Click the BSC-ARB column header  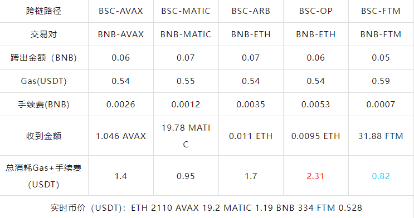pos(251,11)
